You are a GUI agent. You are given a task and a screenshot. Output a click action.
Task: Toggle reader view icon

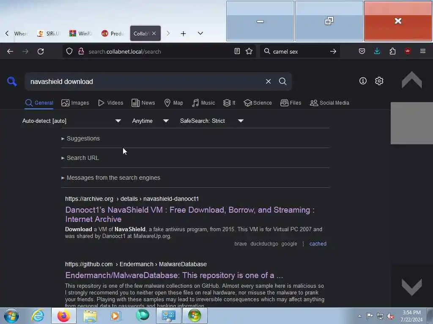pyautogui.click(x=237, y=51)
